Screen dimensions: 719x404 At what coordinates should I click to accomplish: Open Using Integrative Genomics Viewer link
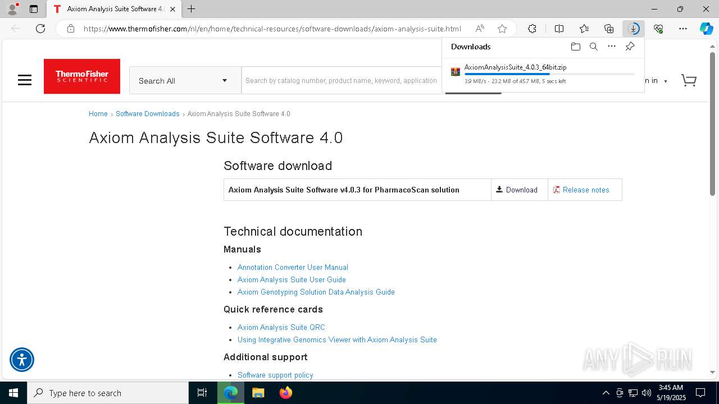(x=337, y=339)
